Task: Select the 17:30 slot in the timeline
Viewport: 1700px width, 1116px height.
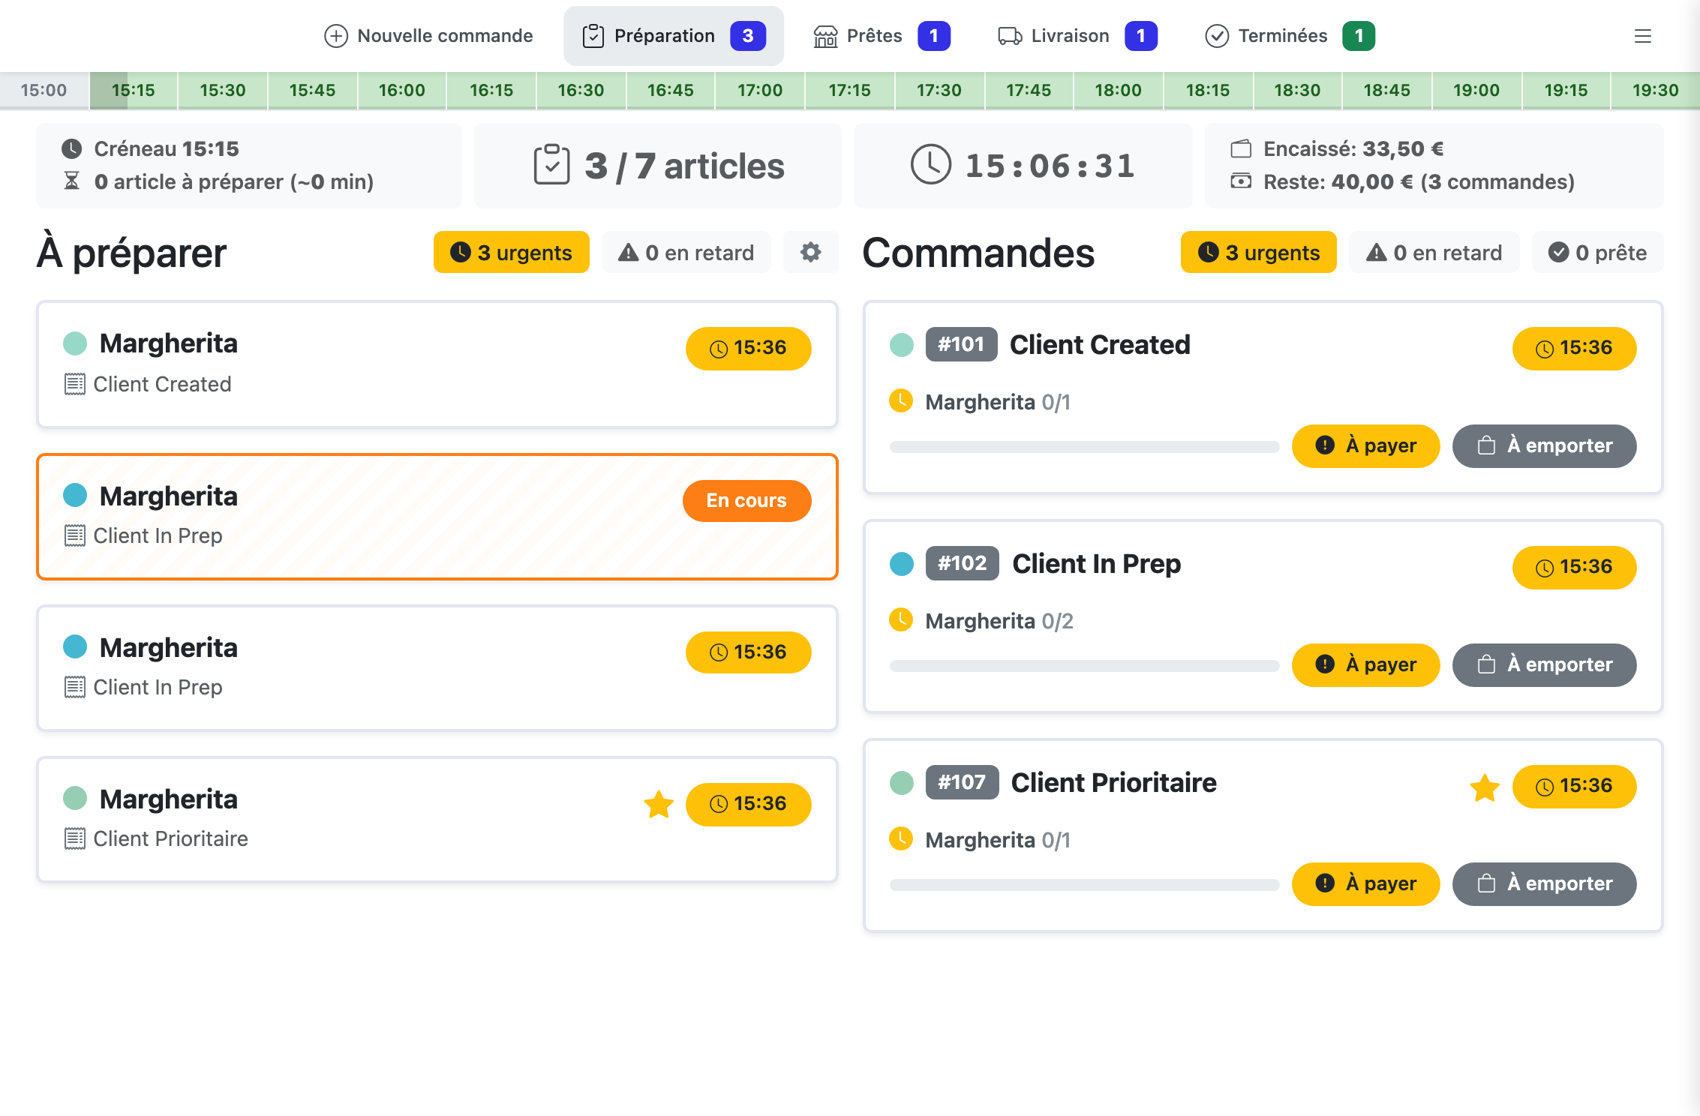Action: (939, 91)
